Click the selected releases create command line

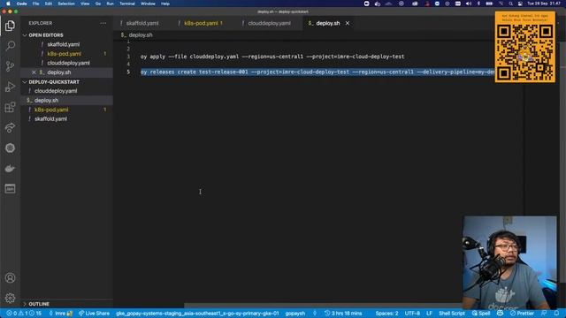(317, 72)
